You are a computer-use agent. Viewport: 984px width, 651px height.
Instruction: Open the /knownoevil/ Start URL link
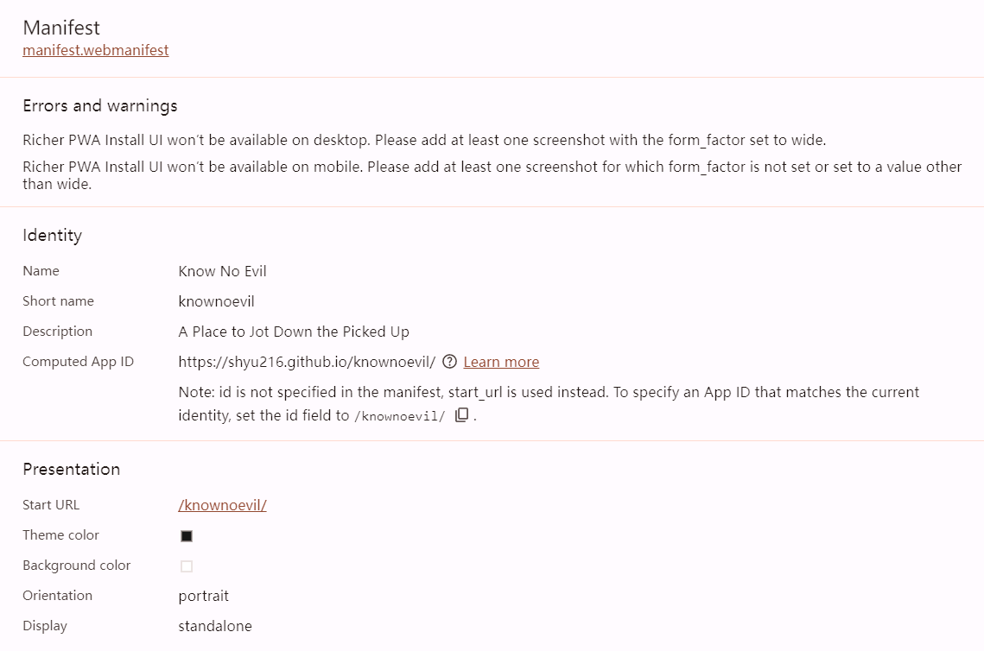pos(222,505)
